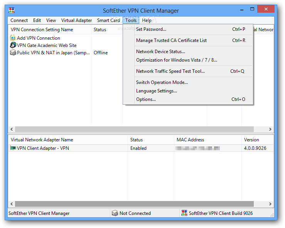
Task: Click the 4.0.0.9026 version cell
Action: [255, 148]
